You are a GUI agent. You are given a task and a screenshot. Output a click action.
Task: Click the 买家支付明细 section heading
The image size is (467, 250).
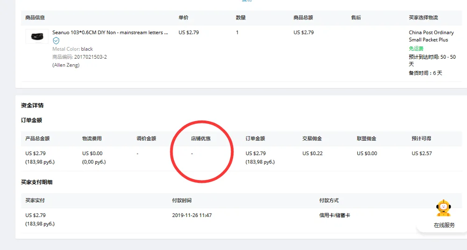36,182
